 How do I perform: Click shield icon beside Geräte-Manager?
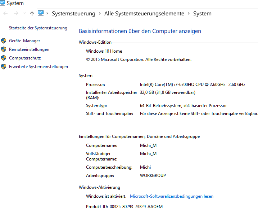pos(4,41)
